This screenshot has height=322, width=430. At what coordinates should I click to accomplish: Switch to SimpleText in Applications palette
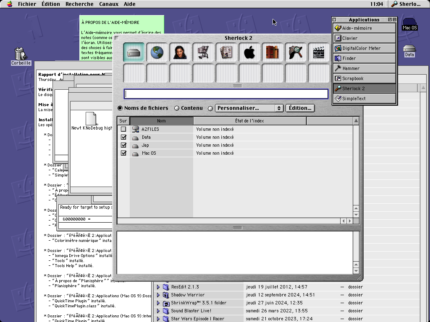(364, 99)
